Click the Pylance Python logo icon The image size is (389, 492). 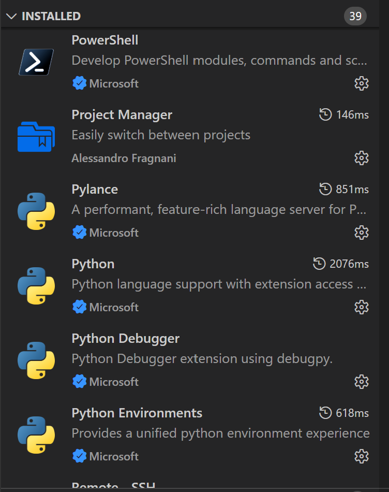[36, 211]
